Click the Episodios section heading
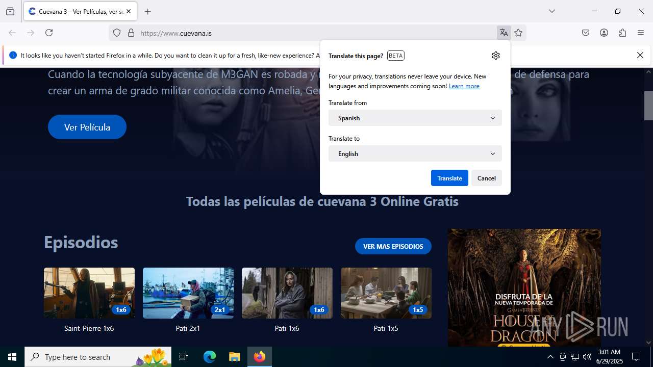This screenshot has width=653, height=367. pos(81,242)
